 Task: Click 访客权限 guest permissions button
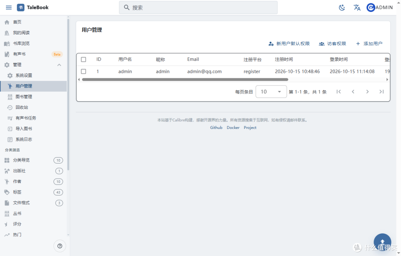[x=332, y=44]
